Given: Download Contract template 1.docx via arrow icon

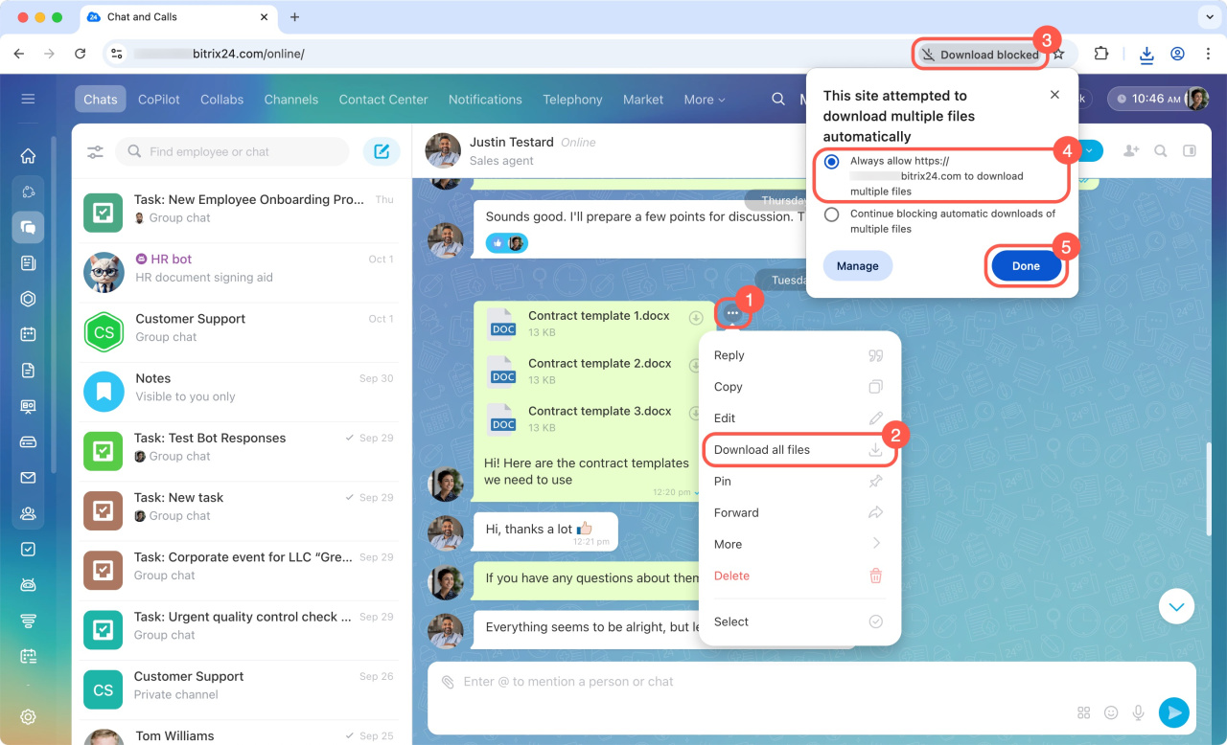Looking at the screenshot, I should [696, 318].
